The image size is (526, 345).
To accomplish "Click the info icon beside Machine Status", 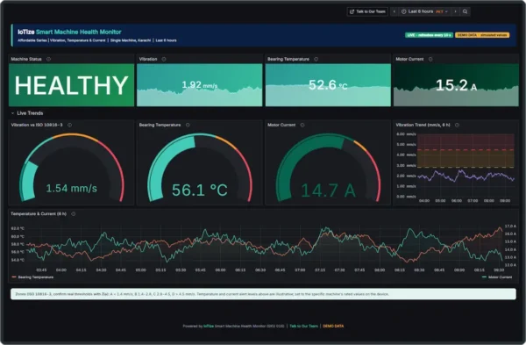I will point(48,59).
